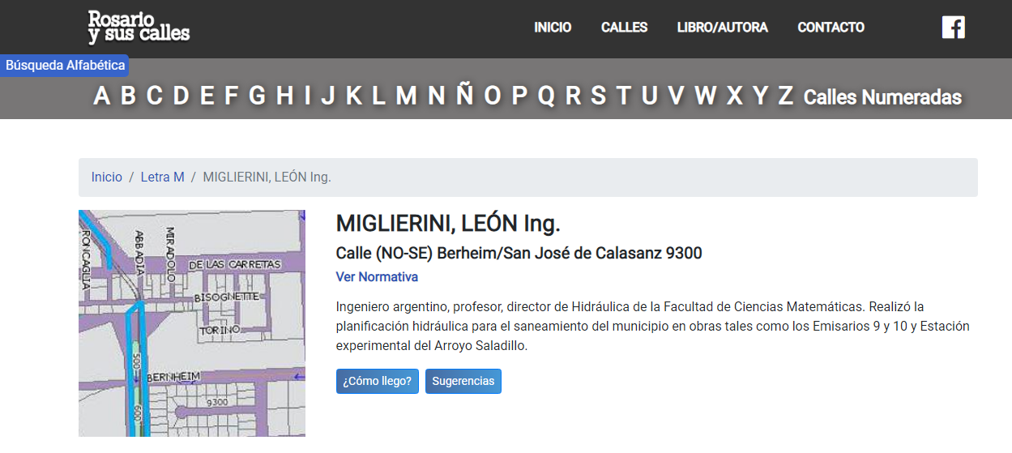Click the Rosario y sus calles logo
The height and width of the screenshot is (453, 1012).
[x=139, y=28]
